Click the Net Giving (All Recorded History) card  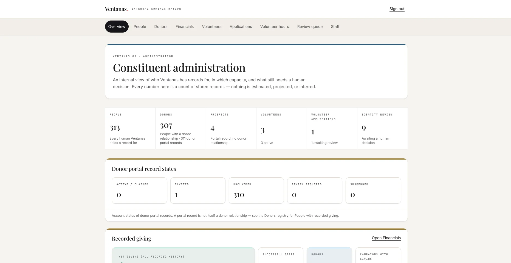tap(183, 255)
